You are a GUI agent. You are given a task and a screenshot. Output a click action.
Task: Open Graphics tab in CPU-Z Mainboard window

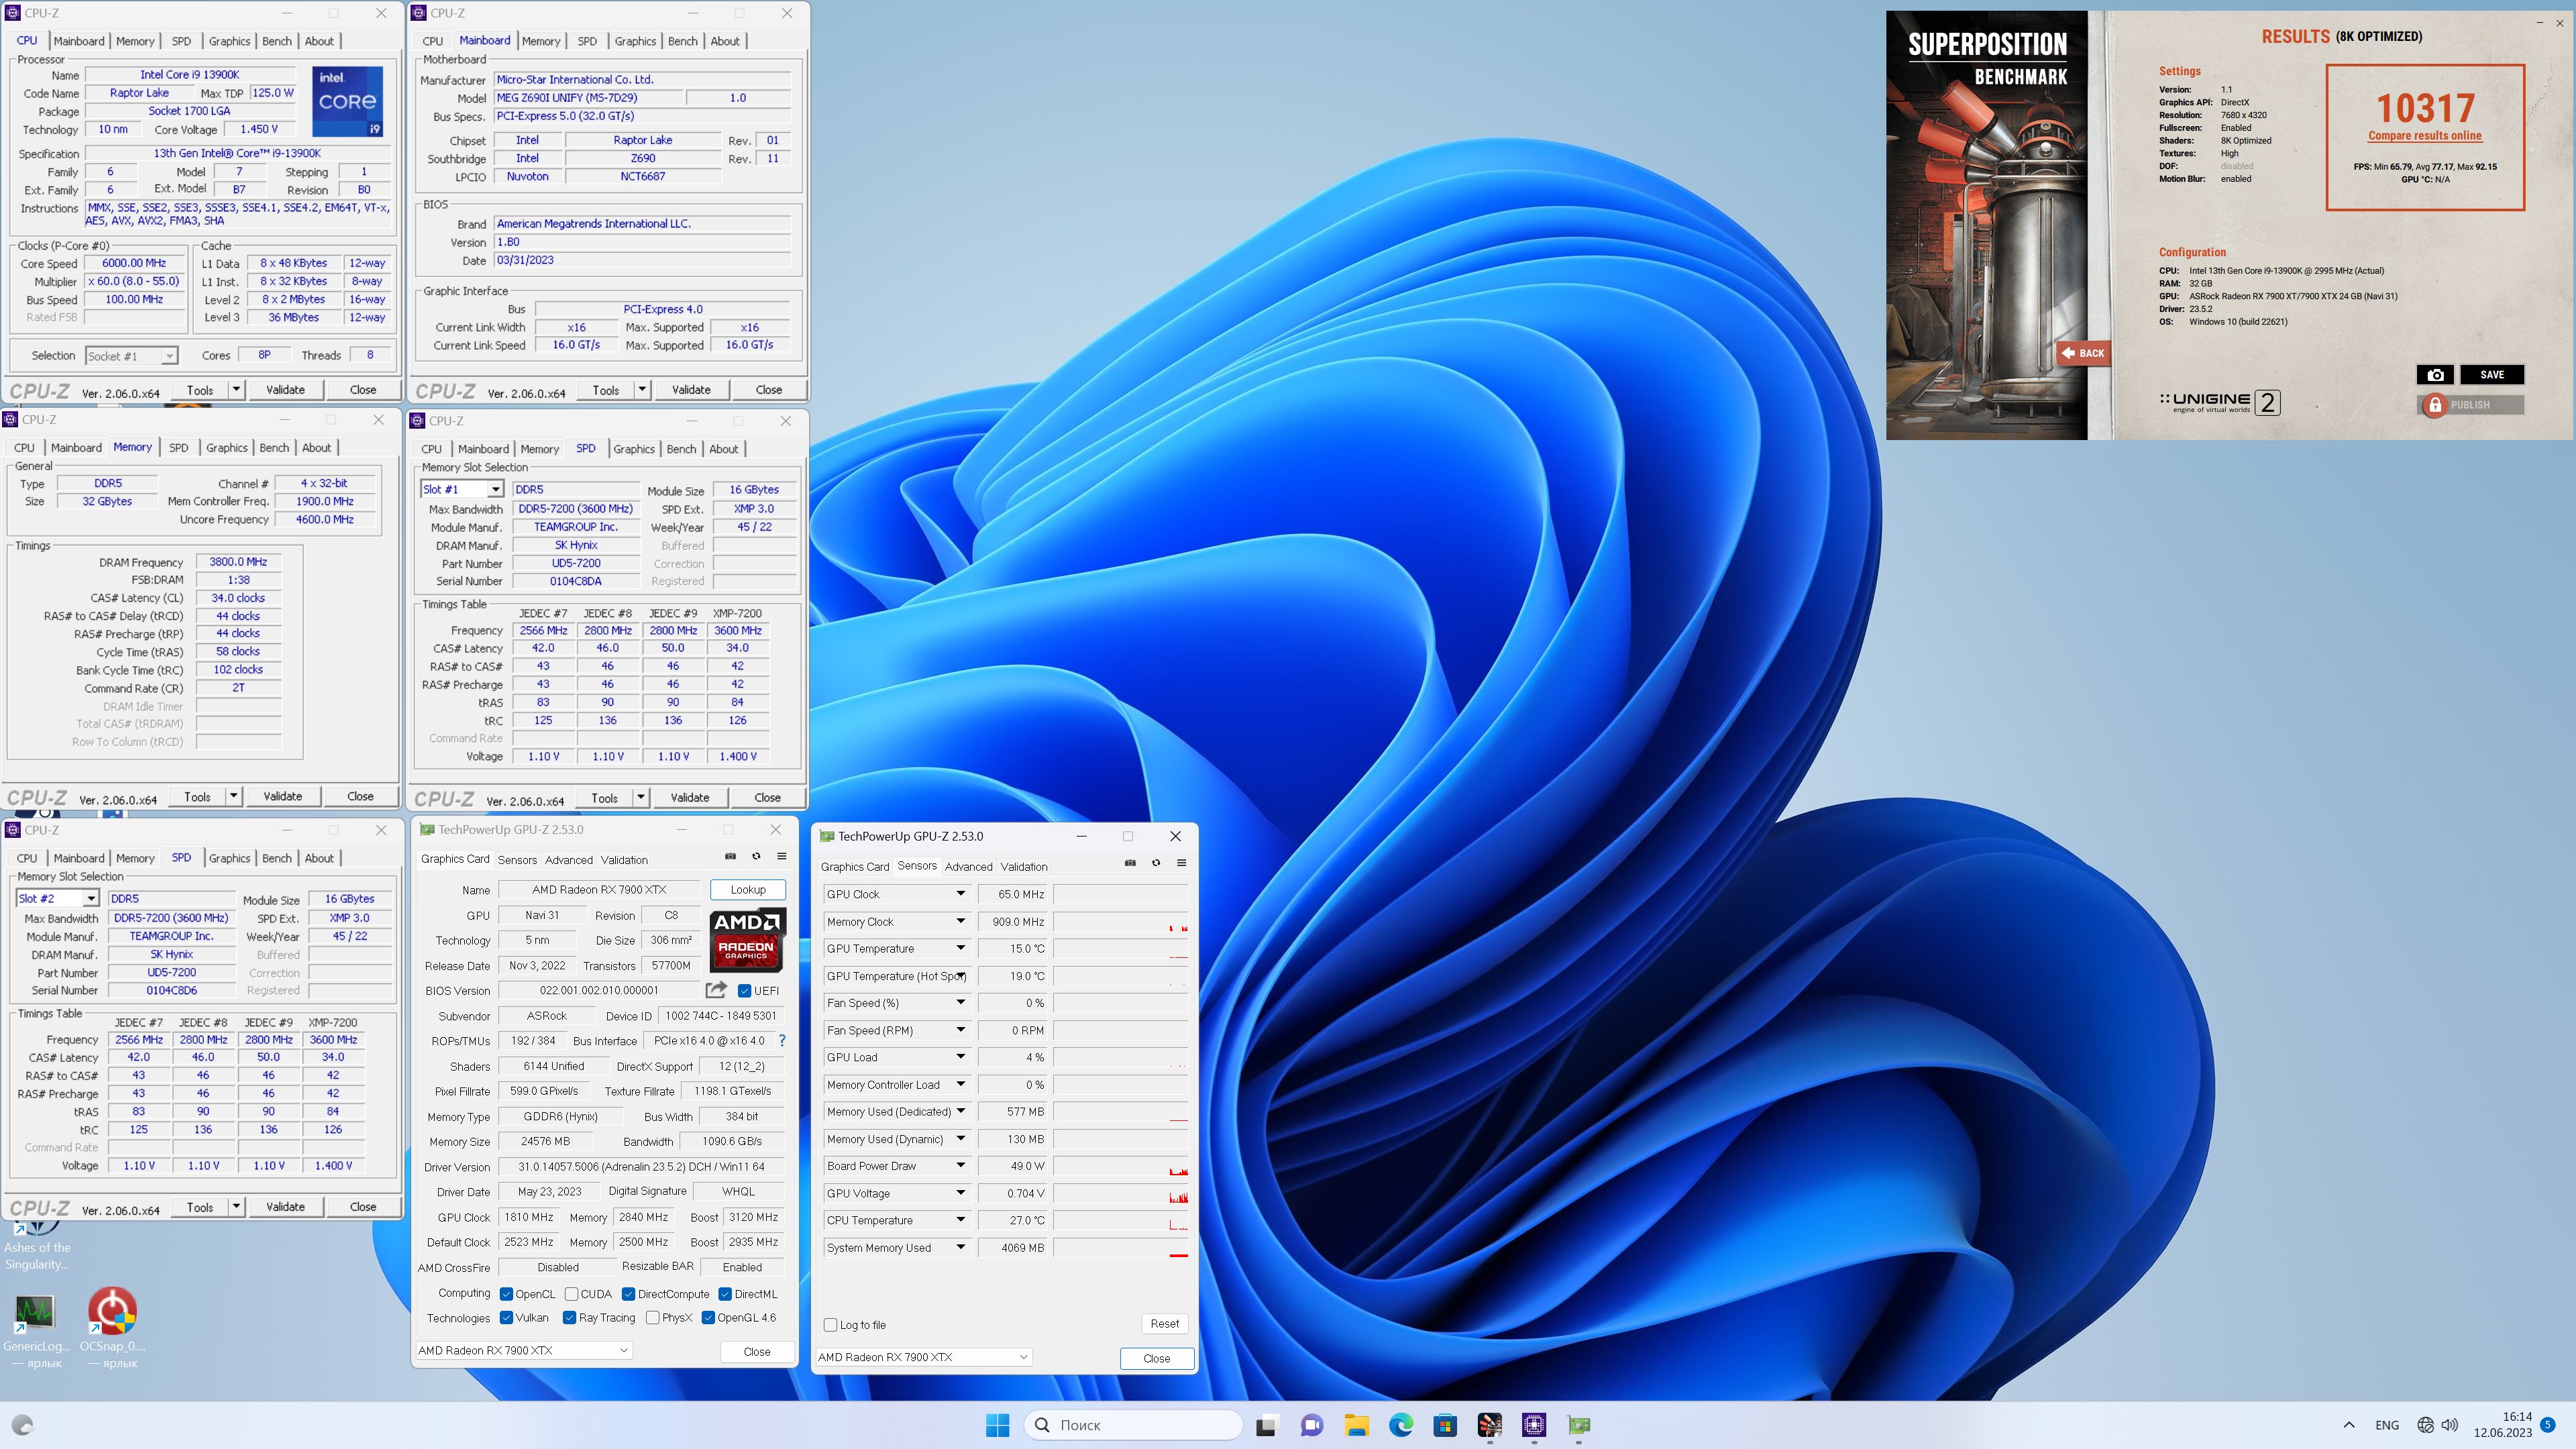click(635, 41)
